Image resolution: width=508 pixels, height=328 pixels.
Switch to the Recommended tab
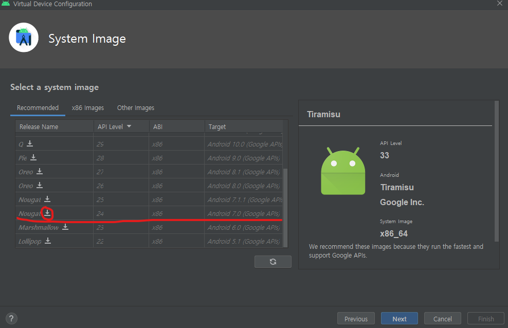[x=38, y=108]
